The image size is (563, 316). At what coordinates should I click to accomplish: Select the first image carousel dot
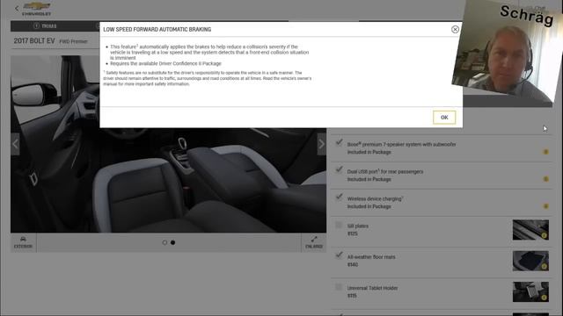point(165,242)
